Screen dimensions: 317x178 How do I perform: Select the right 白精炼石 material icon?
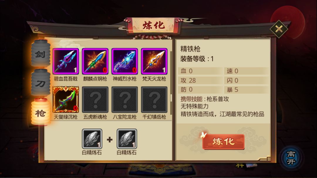click(x=127, y=139)
